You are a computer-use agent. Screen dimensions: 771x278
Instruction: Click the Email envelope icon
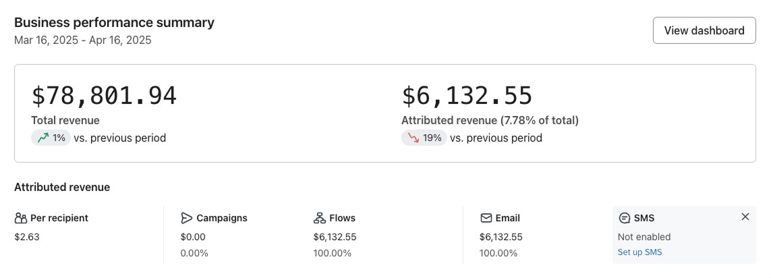pyautogui.click(x=486, y=218)
